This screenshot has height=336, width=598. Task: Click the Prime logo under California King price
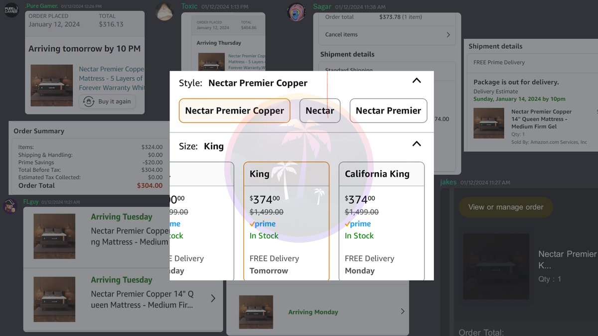[358, 224]
